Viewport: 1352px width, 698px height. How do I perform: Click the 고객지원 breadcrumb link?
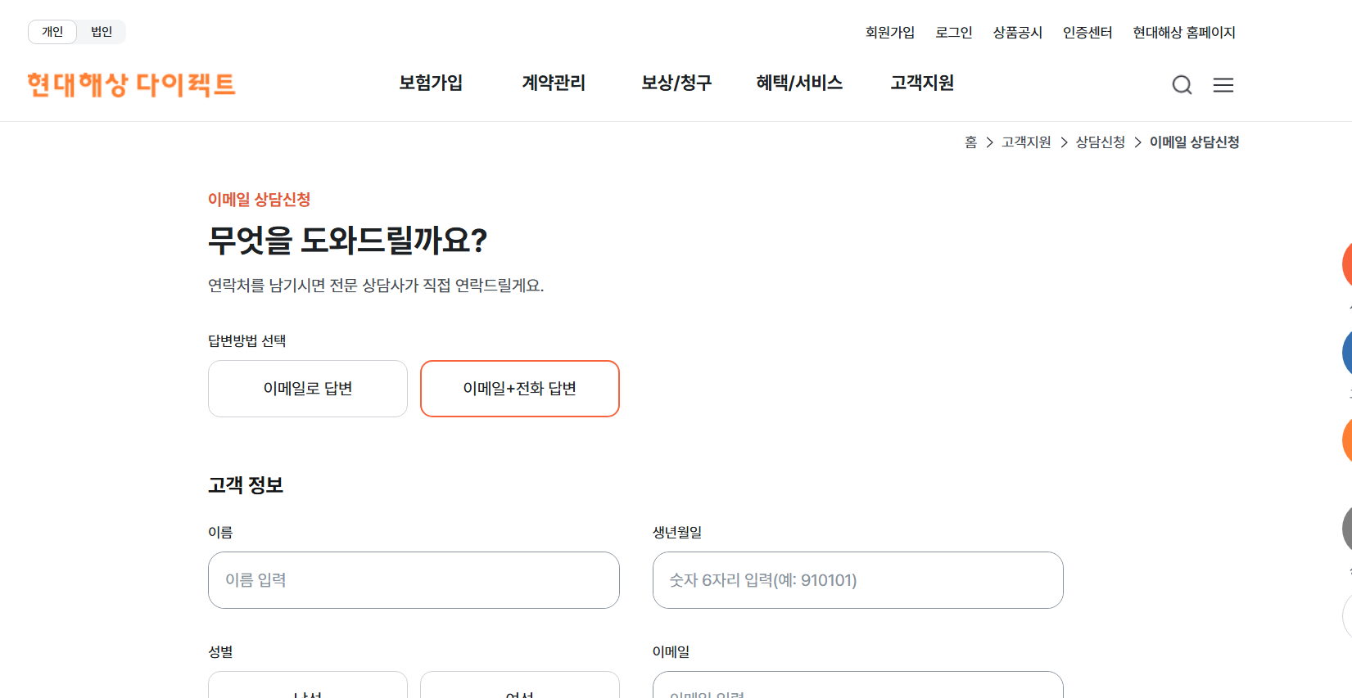(x=1026, y=142)
